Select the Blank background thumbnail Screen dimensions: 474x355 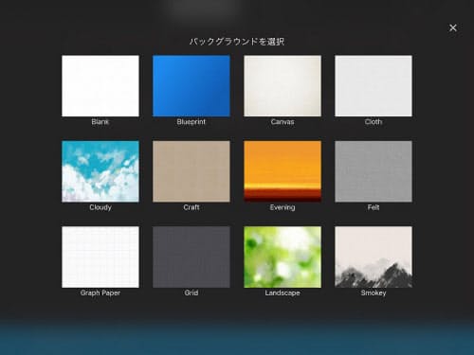click(100, 86)
